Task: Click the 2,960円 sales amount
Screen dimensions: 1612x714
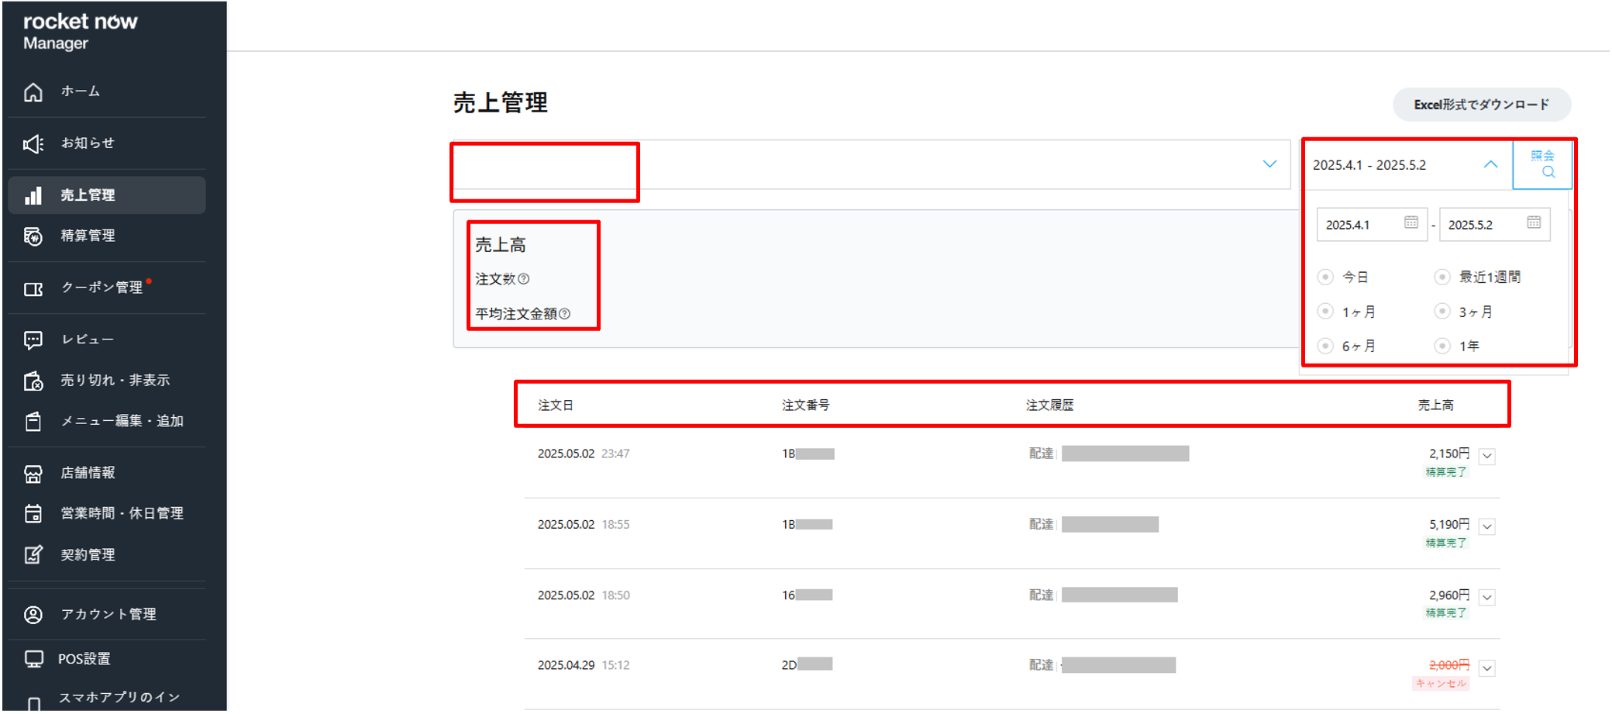Action: 1449,595
